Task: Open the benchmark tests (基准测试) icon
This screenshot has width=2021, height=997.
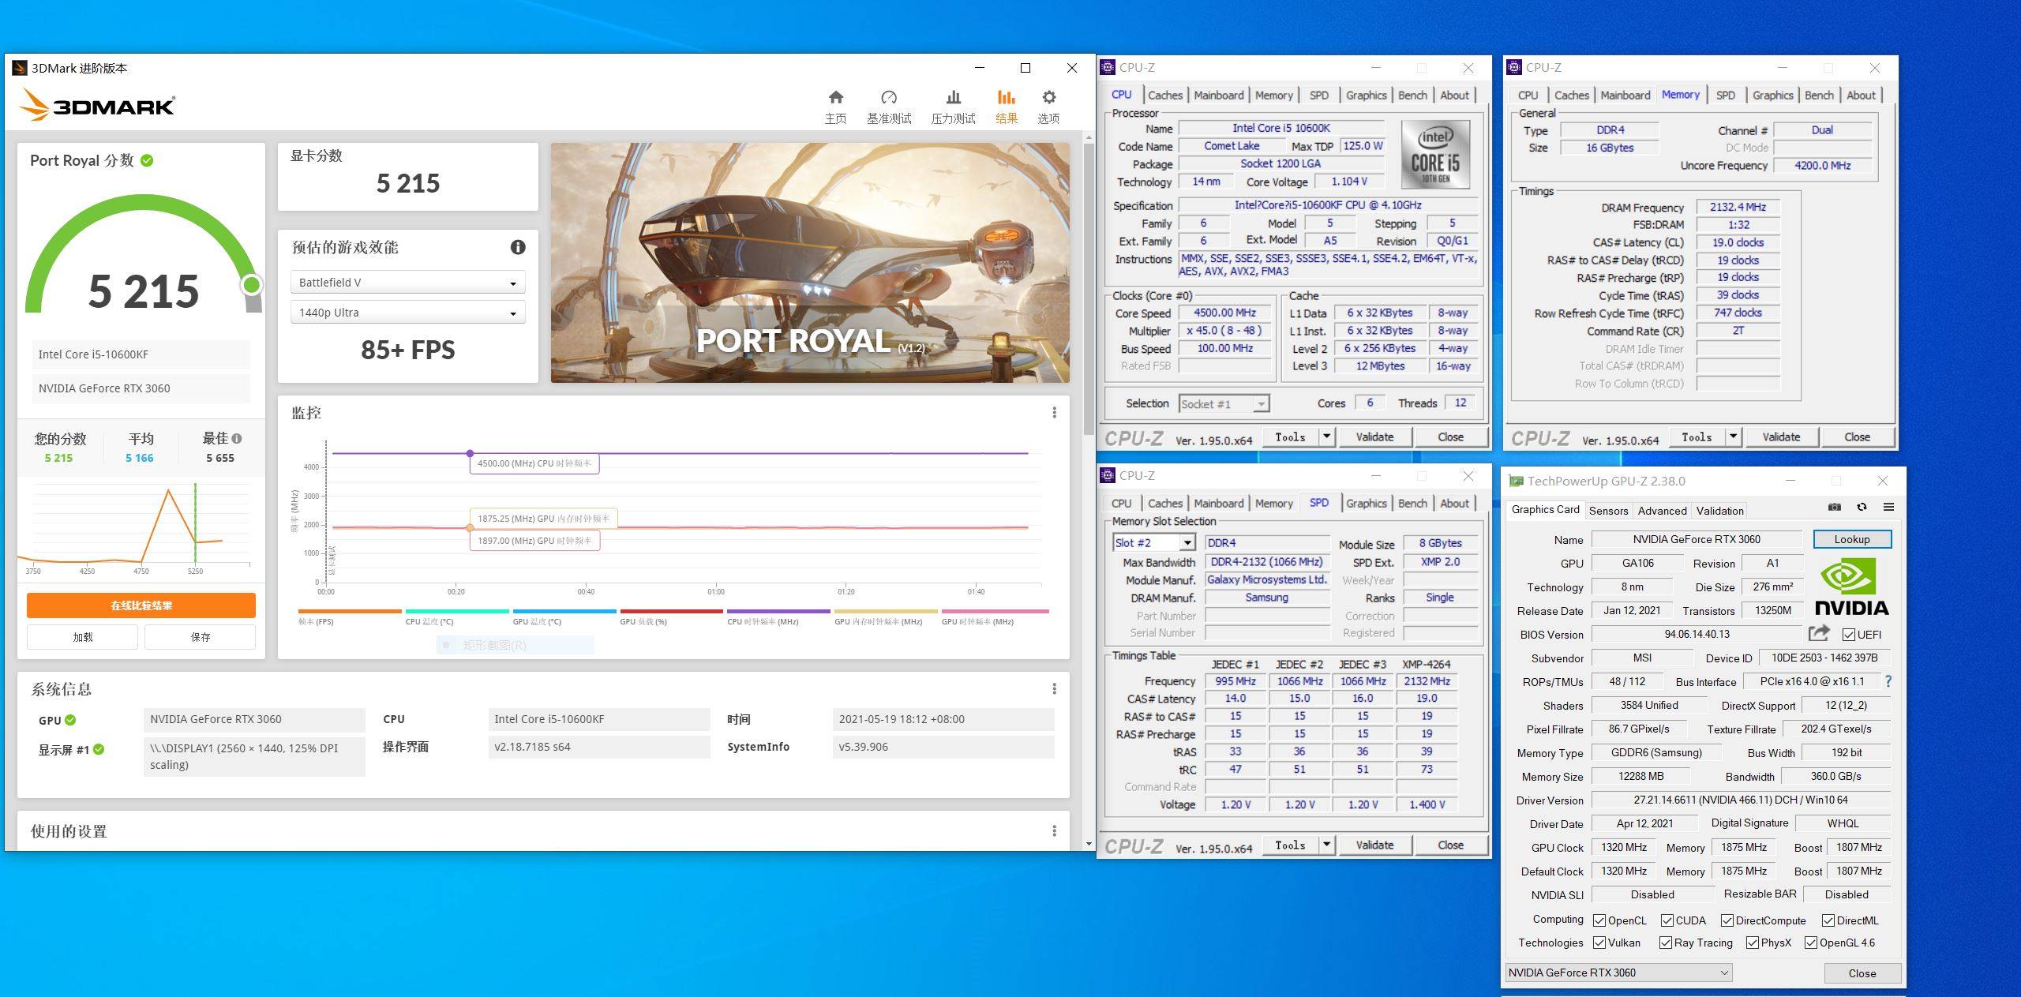Action: pyautogui.click(x=889, y=98)
